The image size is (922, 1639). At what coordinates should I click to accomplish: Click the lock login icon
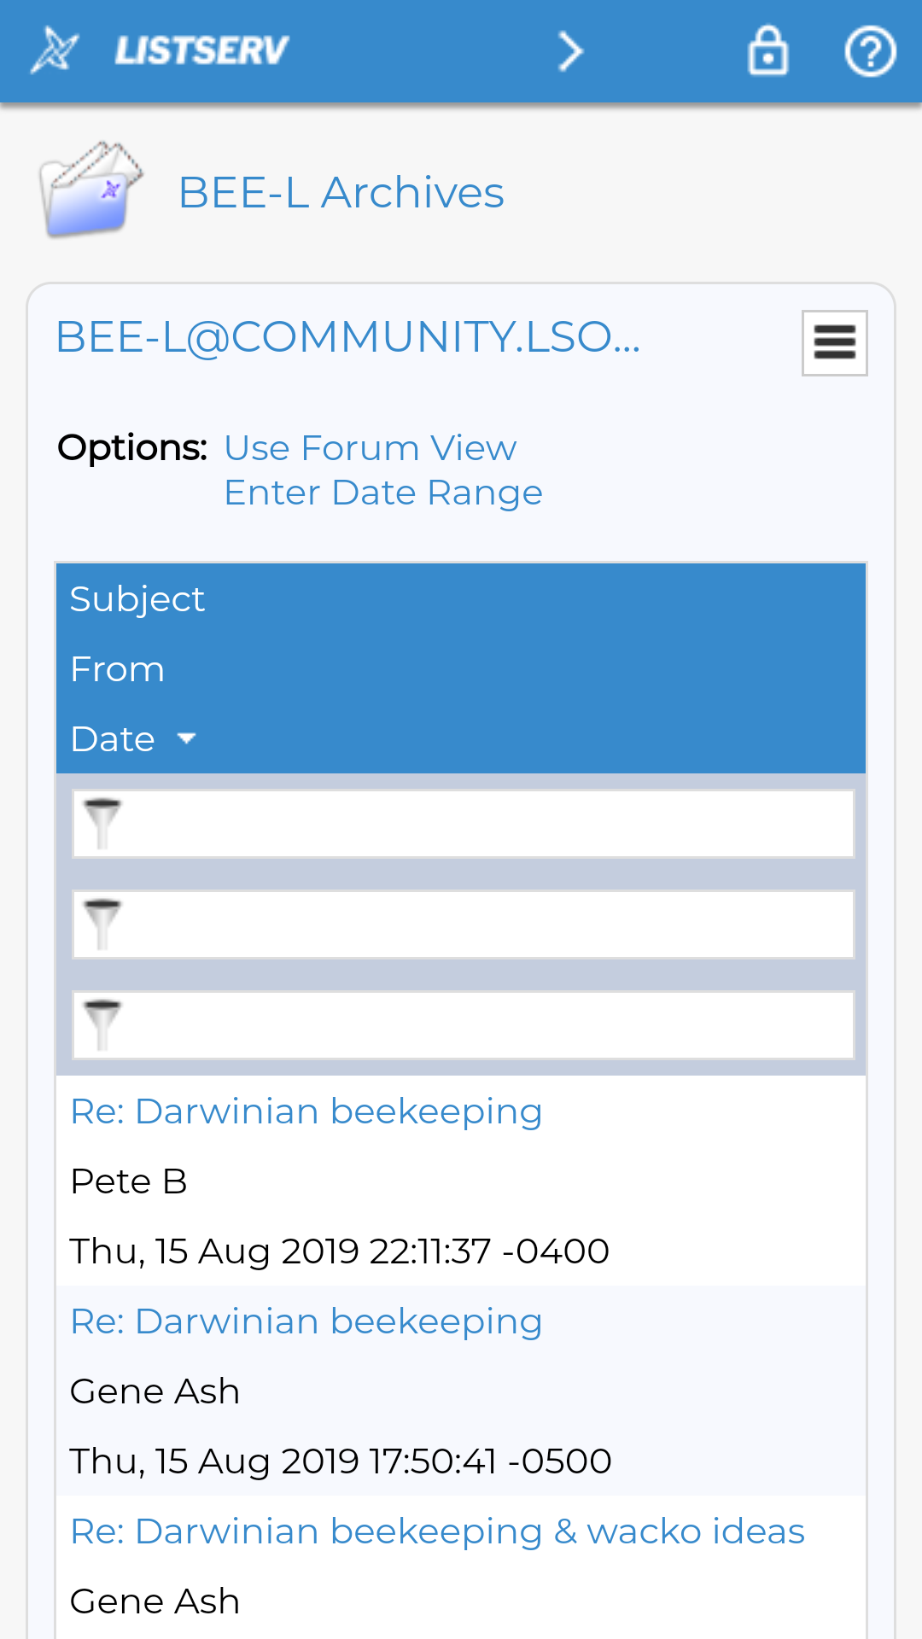767,51
